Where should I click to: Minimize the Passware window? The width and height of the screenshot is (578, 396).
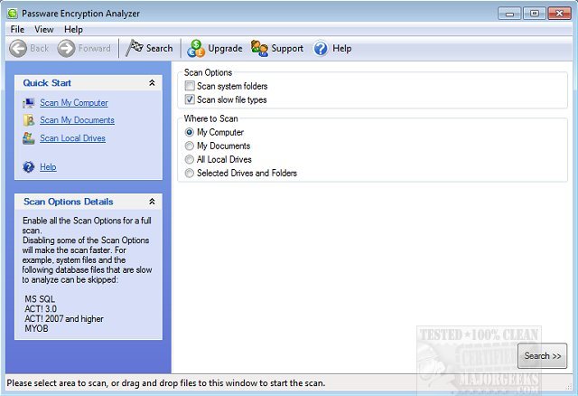tap(509, 14)
